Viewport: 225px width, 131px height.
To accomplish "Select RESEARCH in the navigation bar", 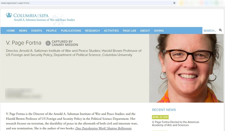I will (93, 31).
